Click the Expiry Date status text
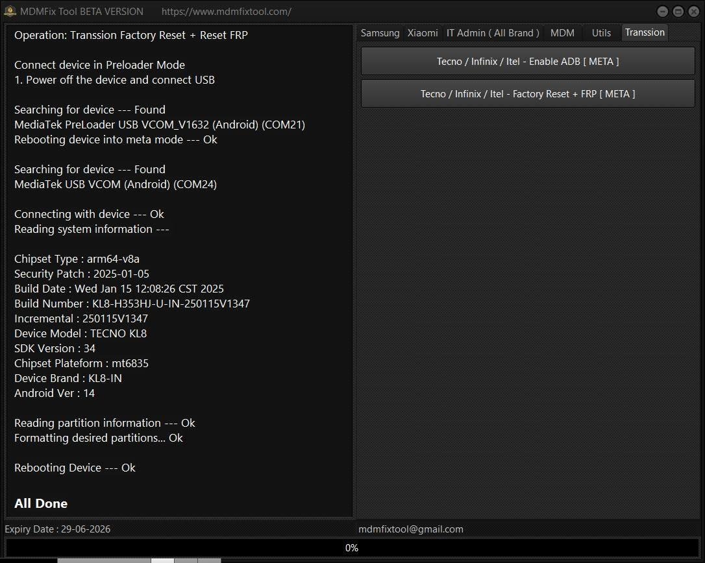The width and height of the screenshot is (705, 563). pos(58,529)
